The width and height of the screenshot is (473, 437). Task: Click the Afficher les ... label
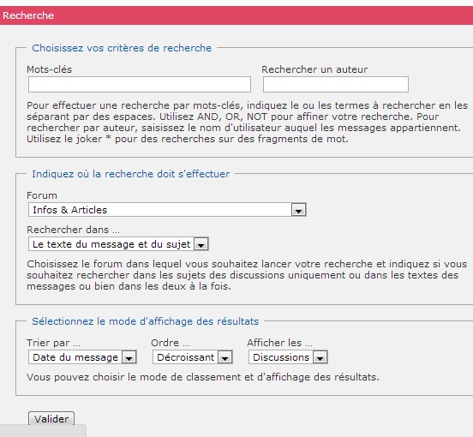[x=280, y=343]
